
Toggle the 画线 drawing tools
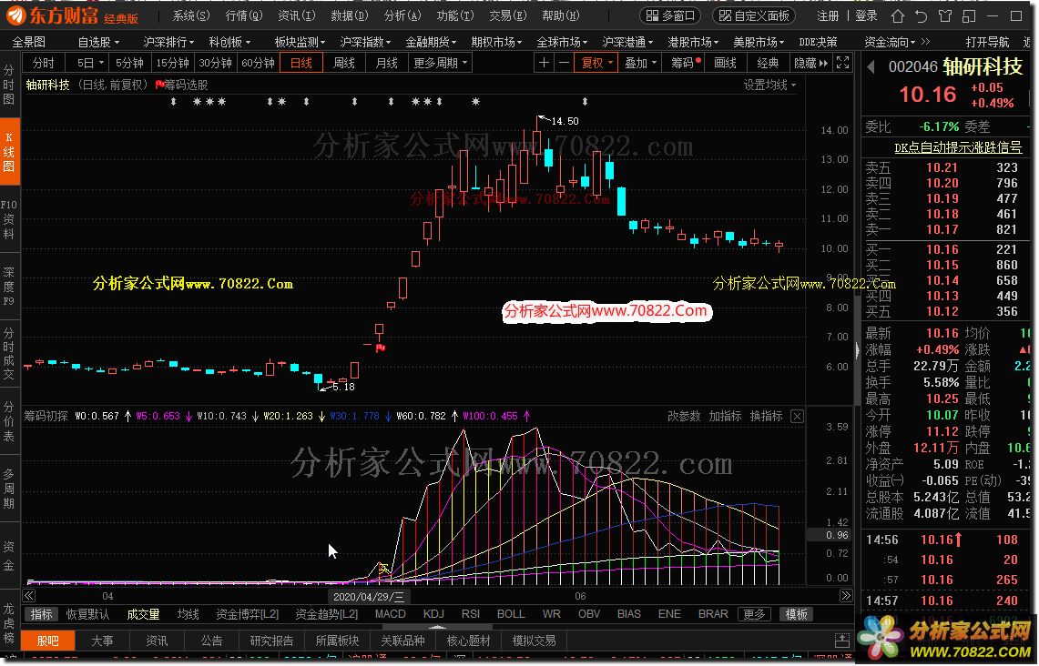[x=725, y=63]
